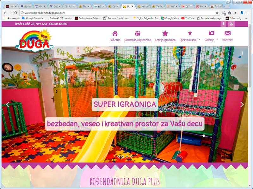The width and height of the screenshot is (253, 189).
Task: Open the Radio stanice Srbije bookmark
Action: pyautogui.click(x=87, y=18)
